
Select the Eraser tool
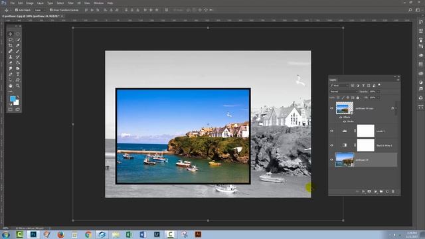[11, 62]
